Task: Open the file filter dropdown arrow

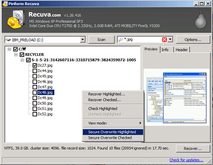Action: [170, 39]
